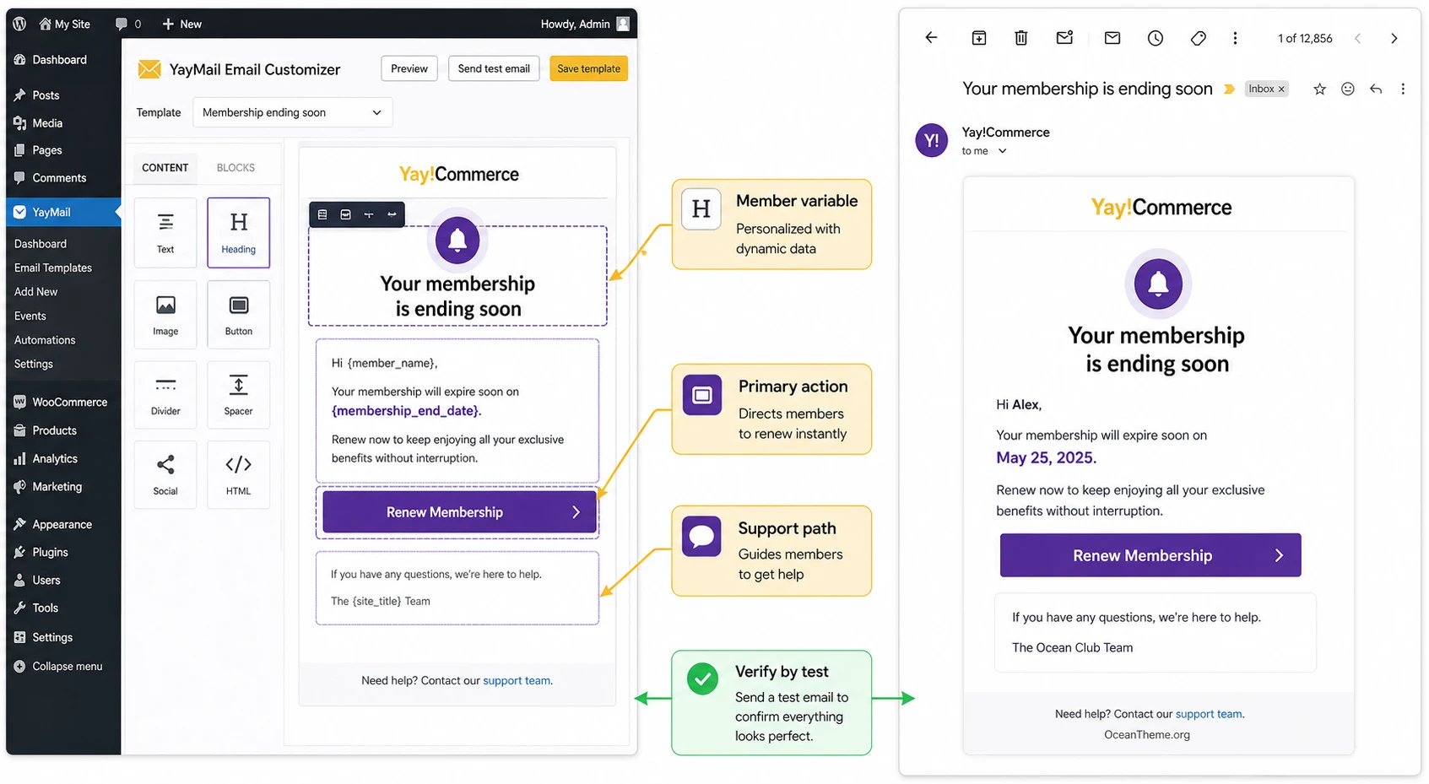Click the back arrow in email window

(931, 38)
